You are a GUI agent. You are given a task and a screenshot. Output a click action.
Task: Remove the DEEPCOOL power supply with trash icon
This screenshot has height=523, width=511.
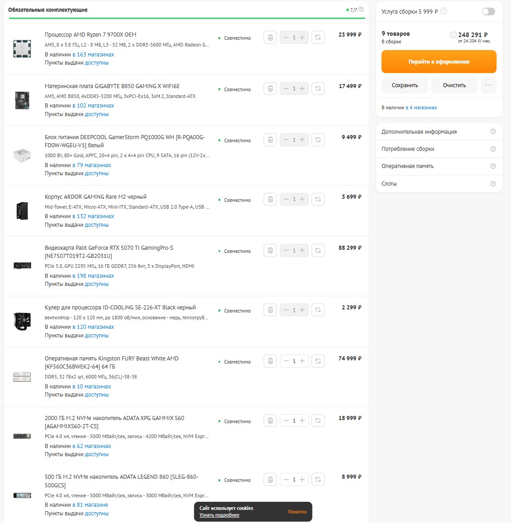(x=270, y=140)
